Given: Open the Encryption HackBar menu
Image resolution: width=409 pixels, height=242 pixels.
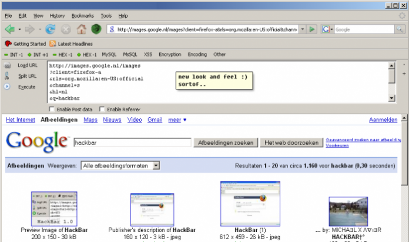Looking at the screenshot, I should 170,54.
